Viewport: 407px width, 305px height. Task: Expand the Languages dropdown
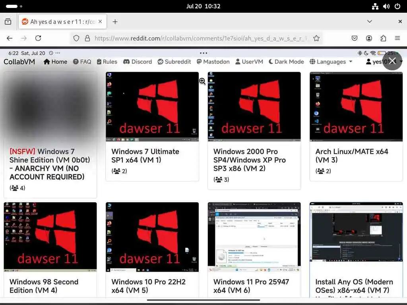pyautogui.click(x=331, y=62)
